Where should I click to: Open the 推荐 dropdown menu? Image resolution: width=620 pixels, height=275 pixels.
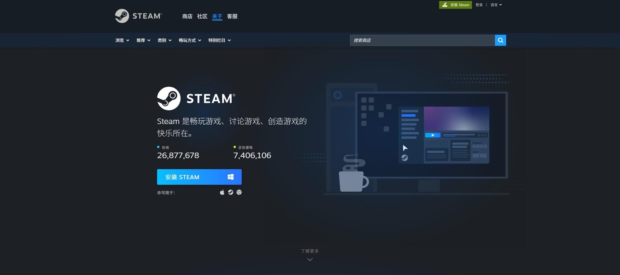tap(143, 40)
